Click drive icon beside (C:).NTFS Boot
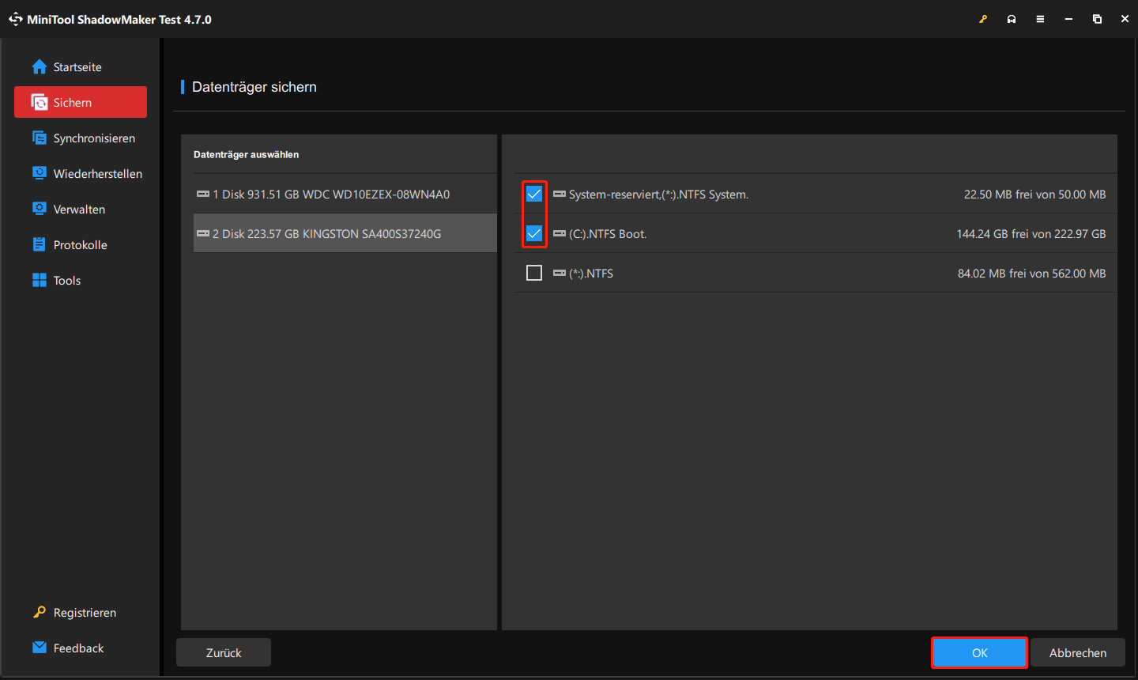 pos(560,233)
